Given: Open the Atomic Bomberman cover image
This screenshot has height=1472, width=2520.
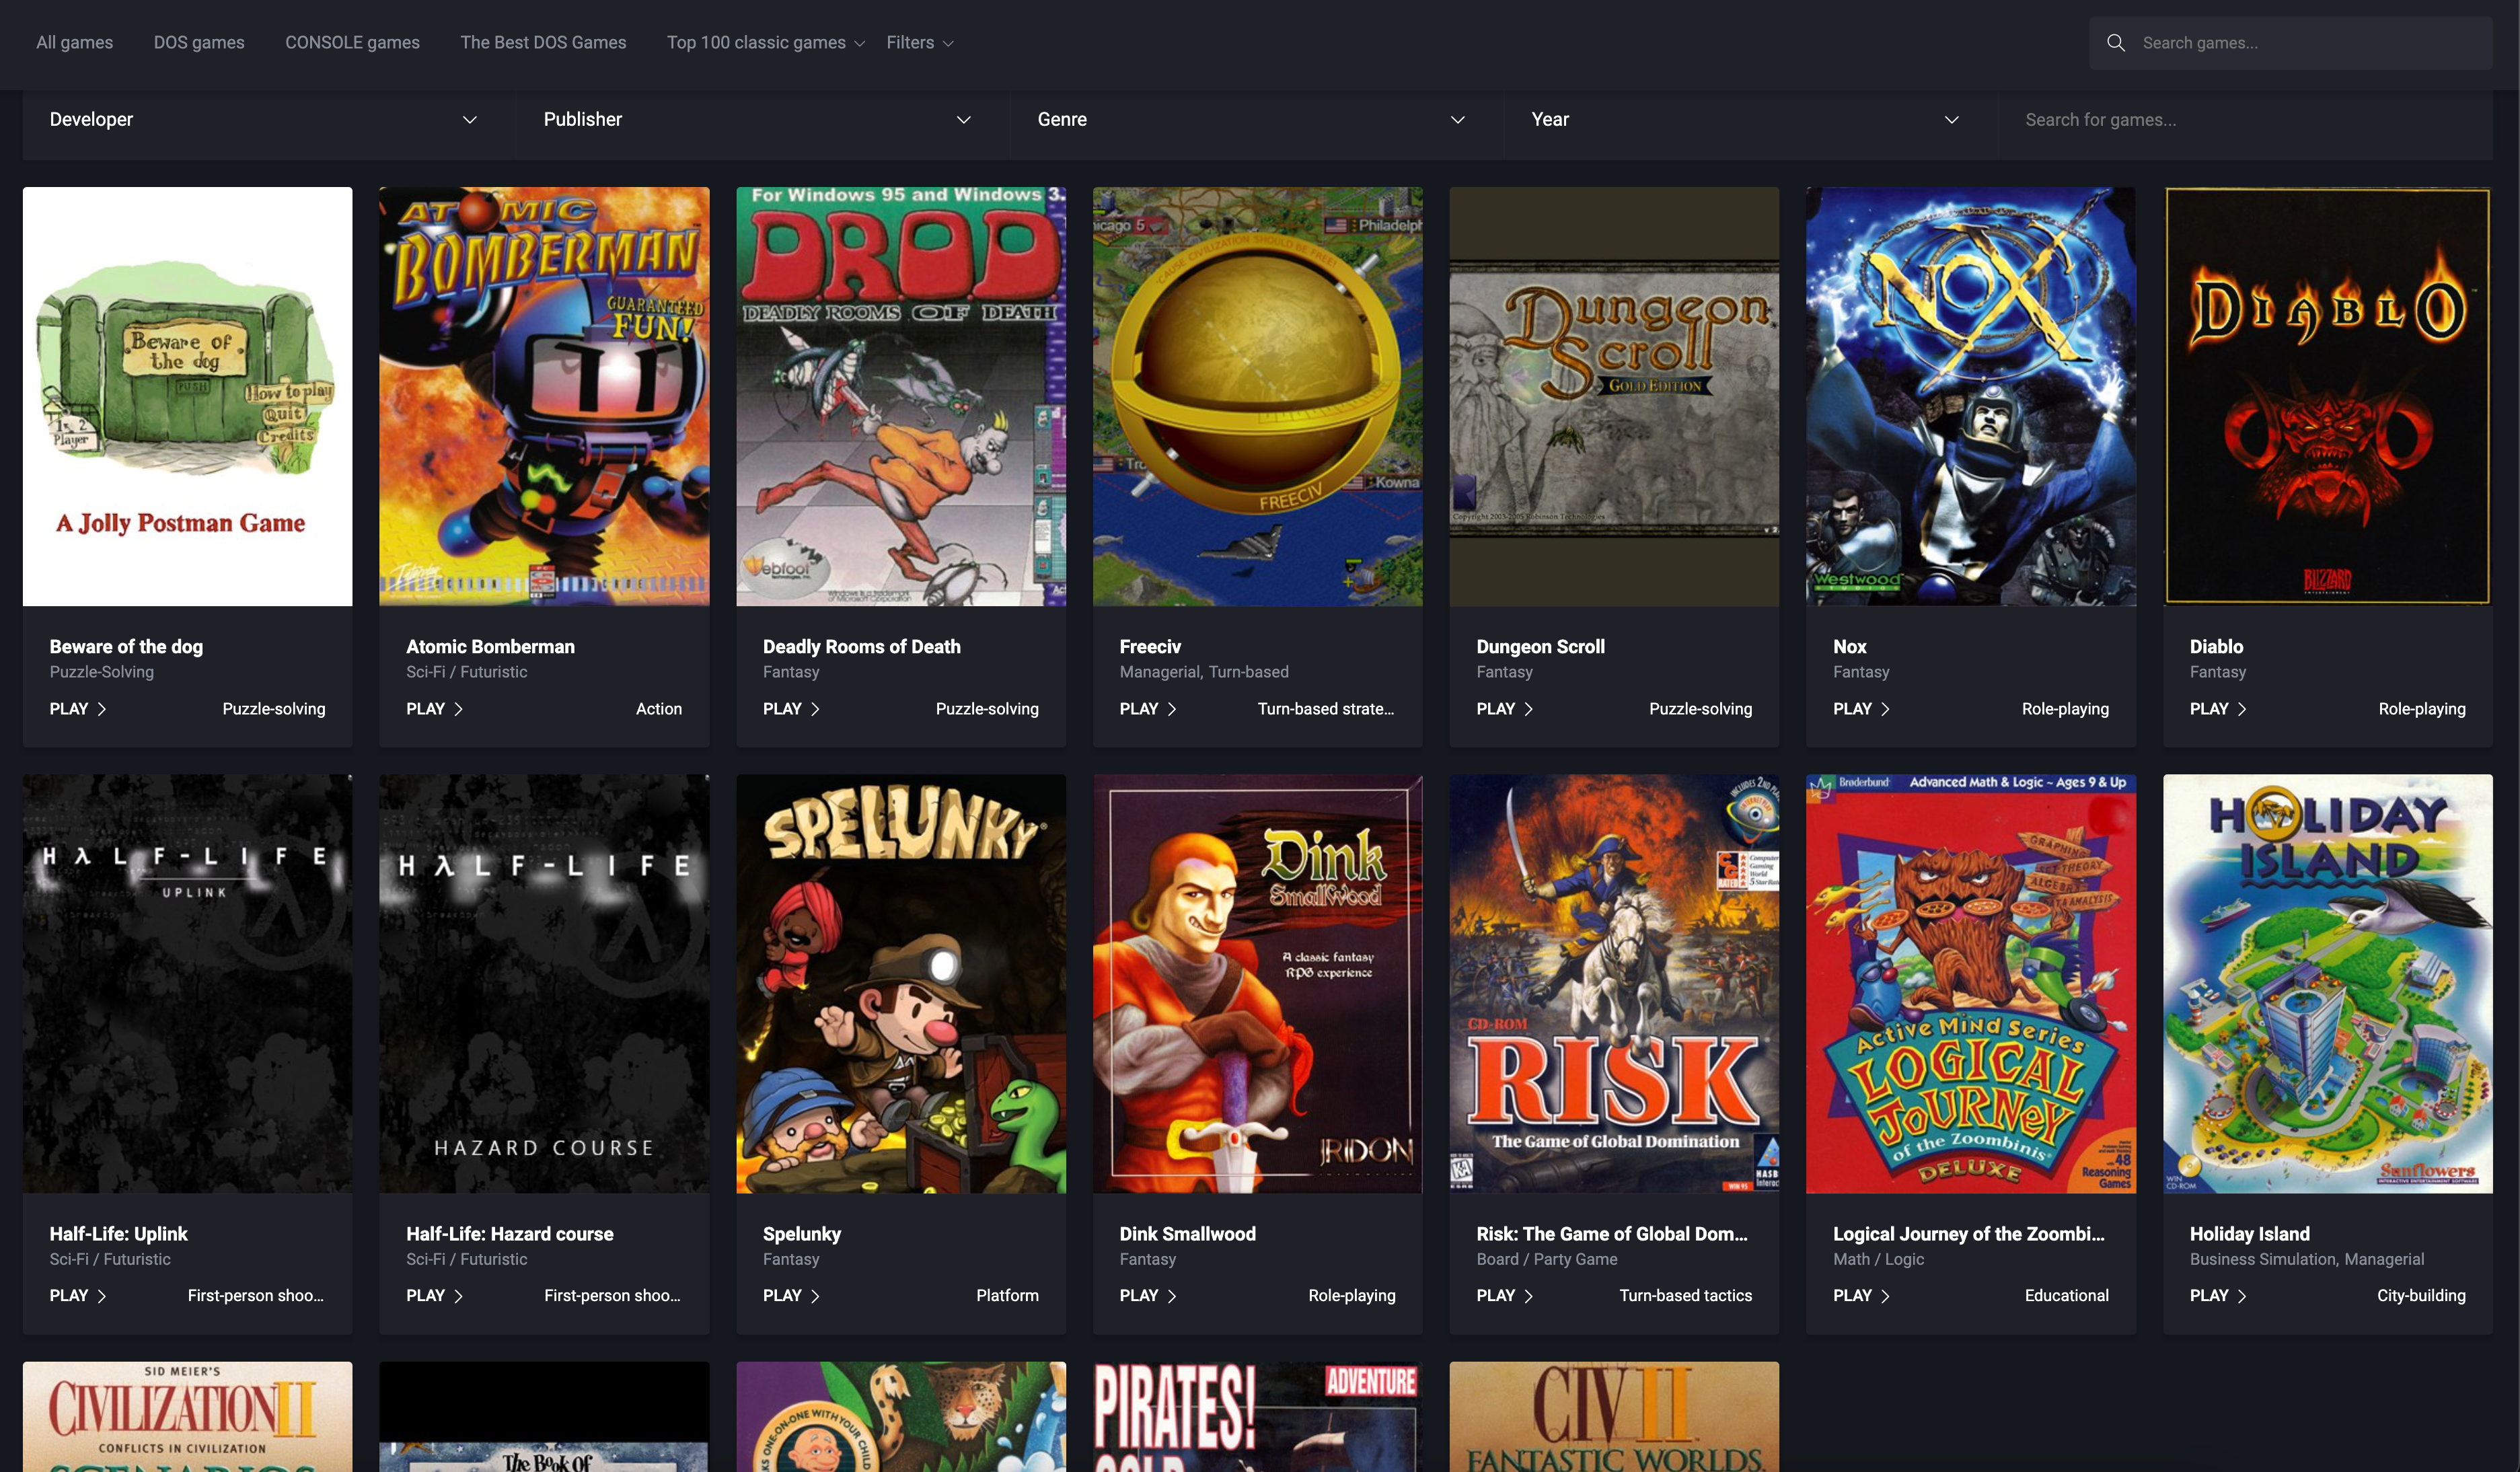Looking at the screenshot, I should 544,396.
